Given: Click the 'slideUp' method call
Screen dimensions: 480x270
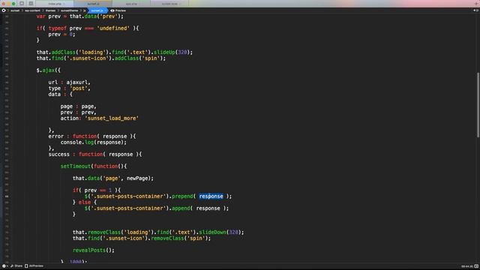Looking at the screenshot, I should (164, 52).
